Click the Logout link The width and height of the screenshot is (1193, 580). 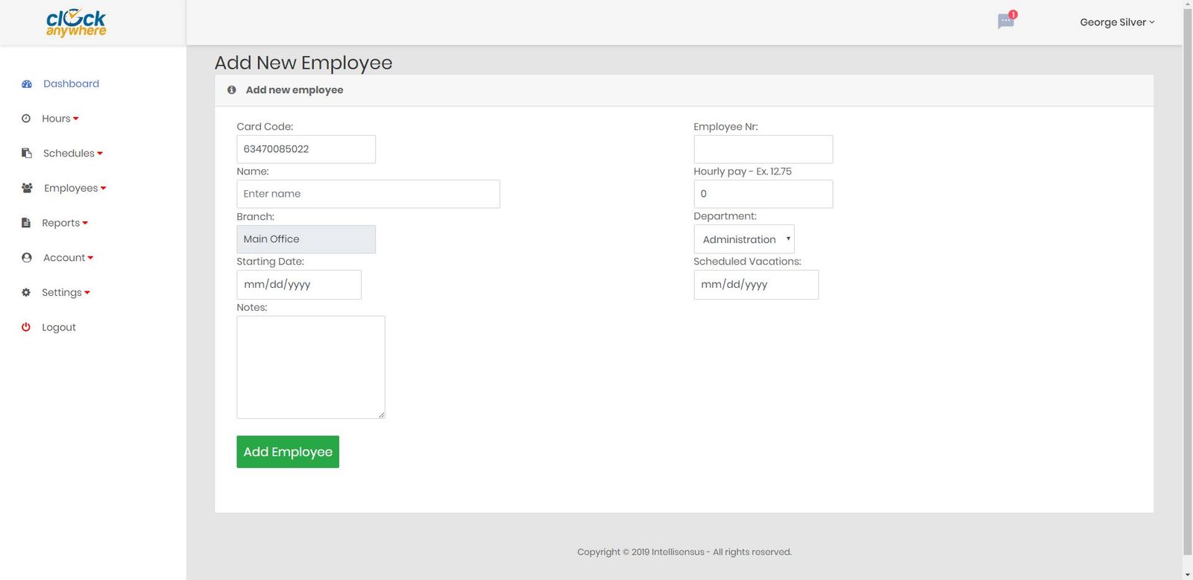point(59,327)
